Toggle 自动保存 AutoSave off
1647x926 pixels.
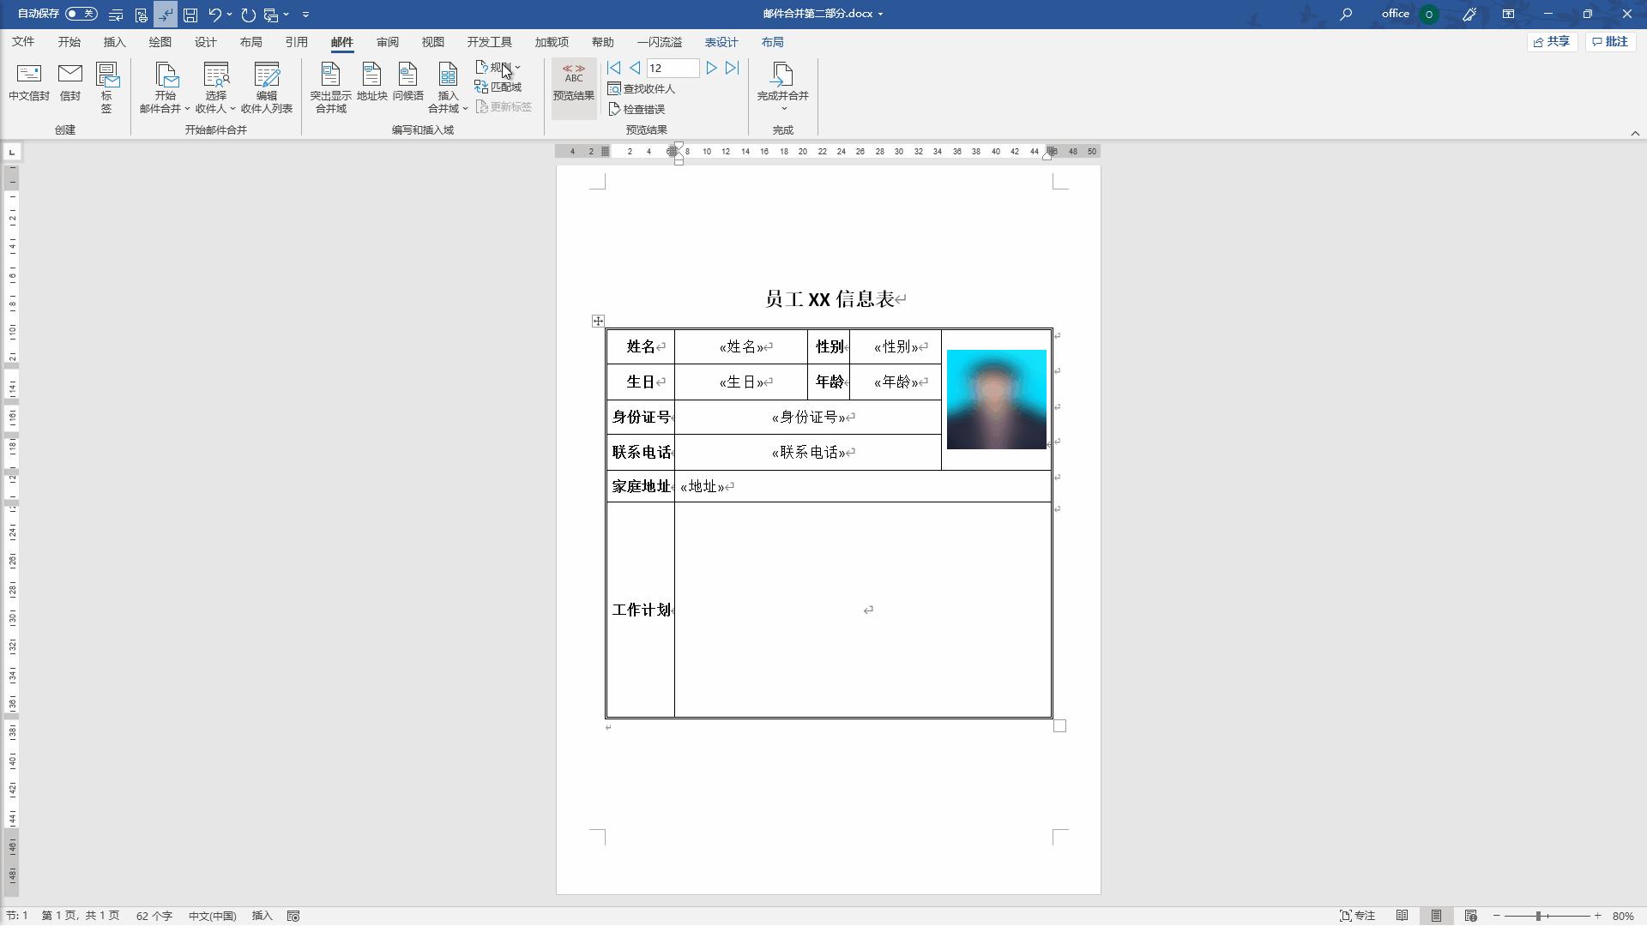[81, 14]
